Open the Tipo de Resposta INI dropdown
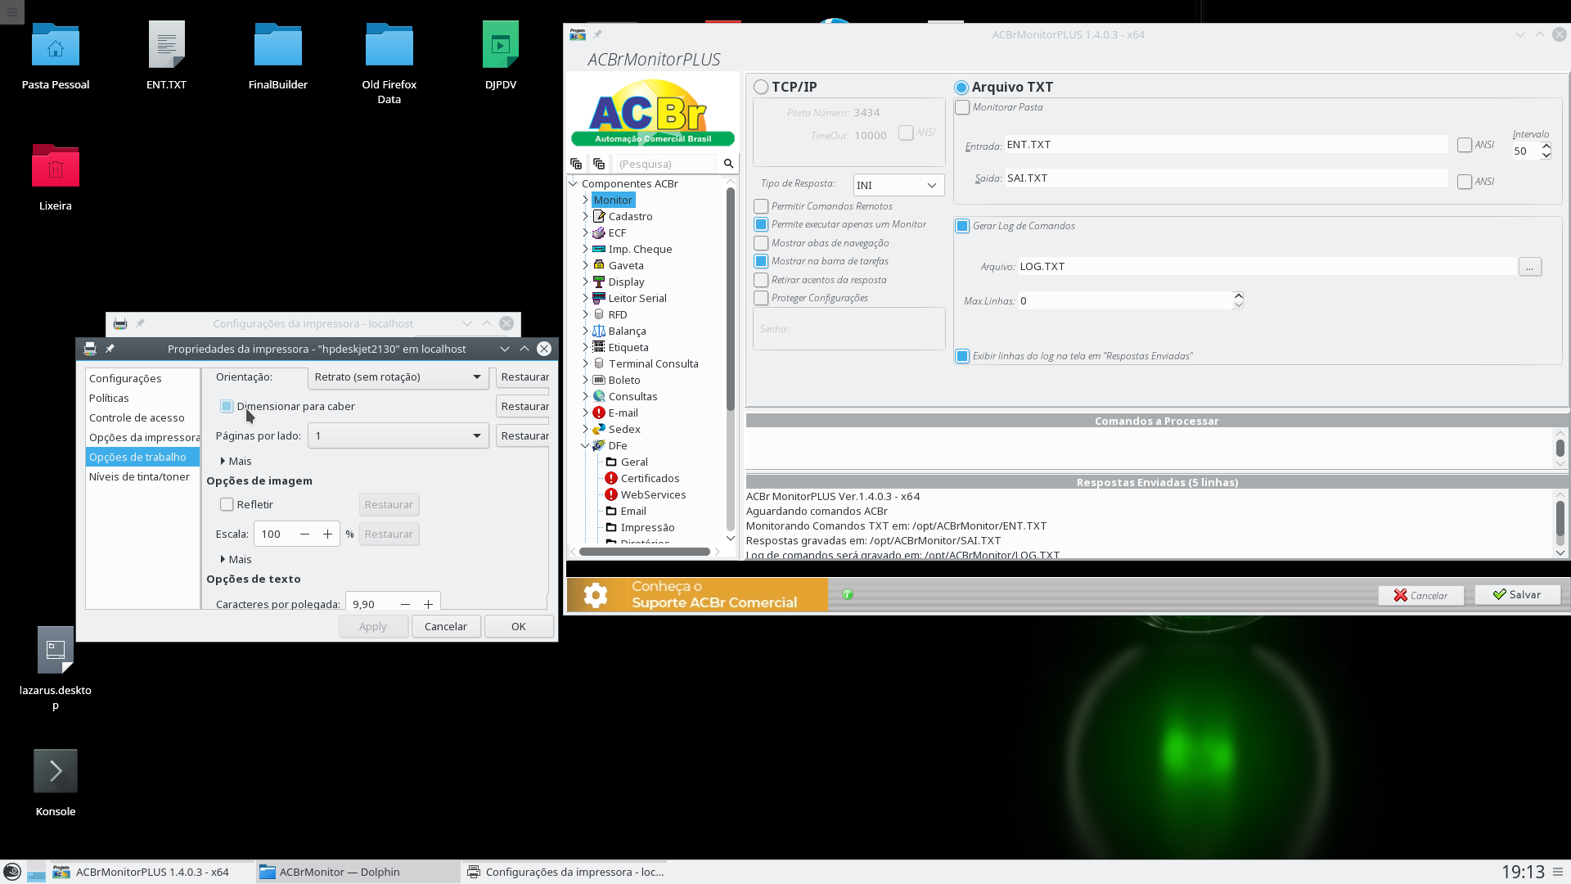The image size is (1571, 884). tap(898, 185)
